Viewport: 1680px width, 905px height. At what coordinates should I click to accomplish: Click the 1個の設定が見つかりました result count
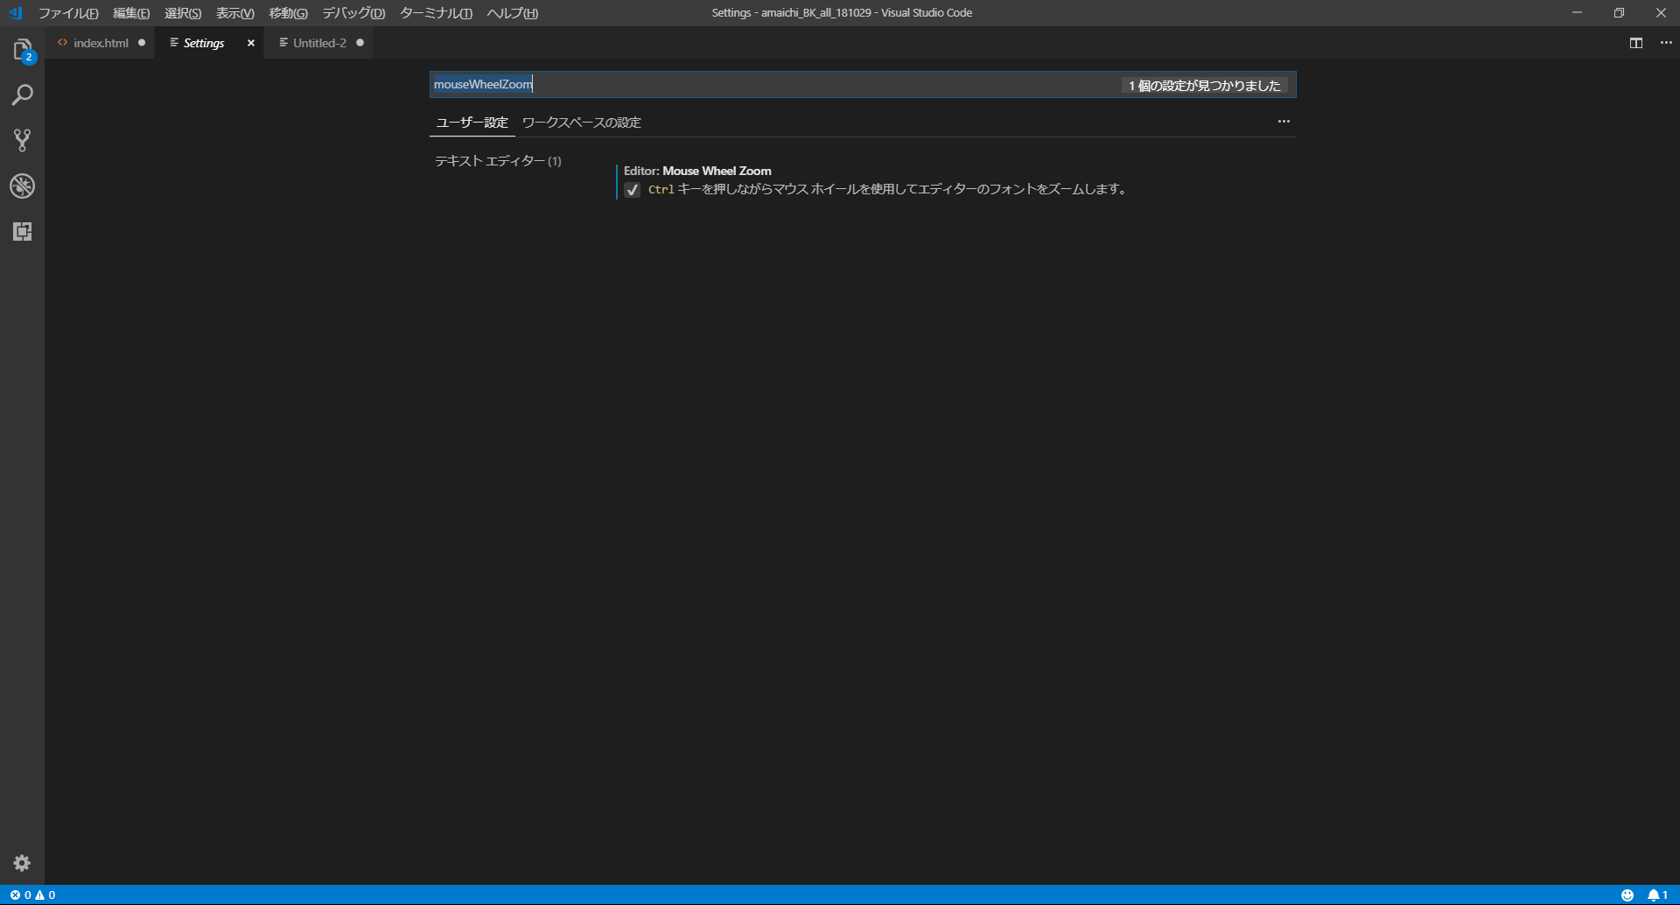[1205, 85]
